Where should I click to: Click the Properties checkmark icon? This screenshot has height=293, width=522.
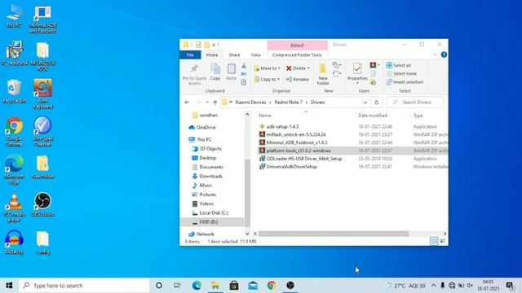357,68
